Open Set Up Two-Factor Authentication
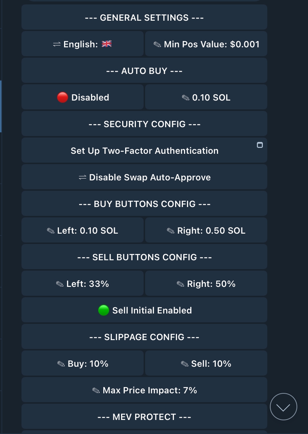 pos(144,150)
